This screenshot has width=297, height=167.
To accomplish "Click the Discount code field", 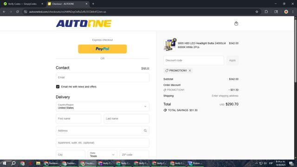I will (194, 60).
